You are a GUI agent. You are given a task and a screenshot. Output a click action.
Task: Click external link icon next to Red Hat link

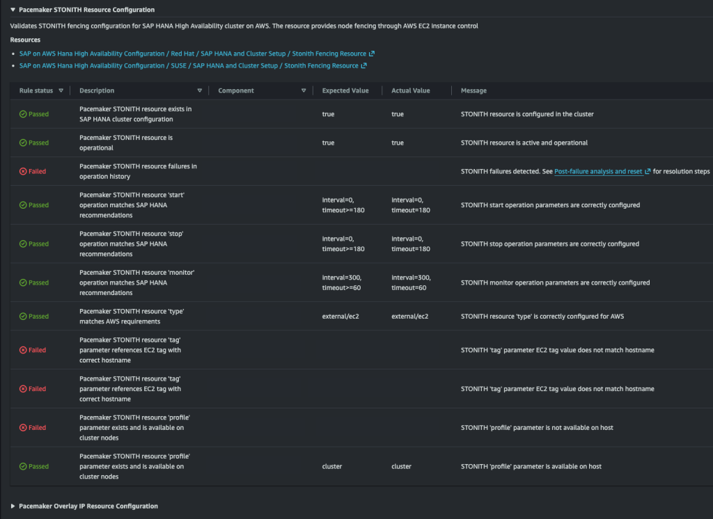tap(372, 54)
